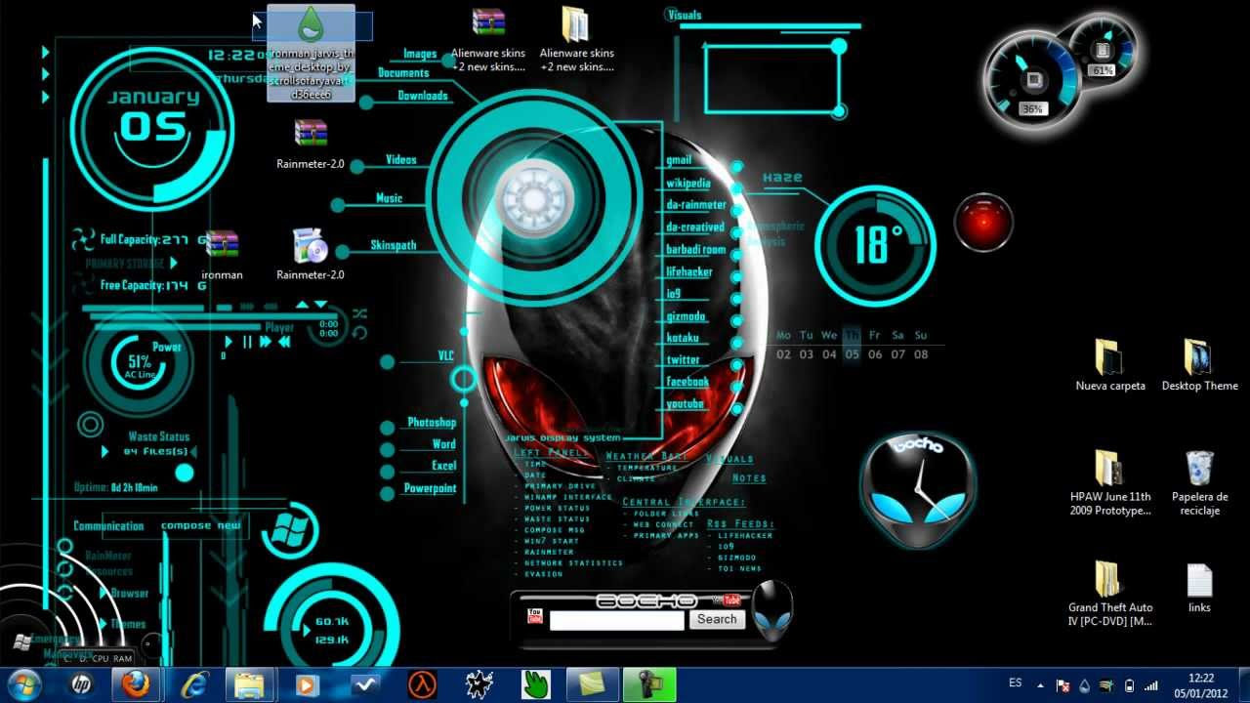Screen dimensions: 1250x703
Task: Open twitter web link
Action: pos(683,360)
